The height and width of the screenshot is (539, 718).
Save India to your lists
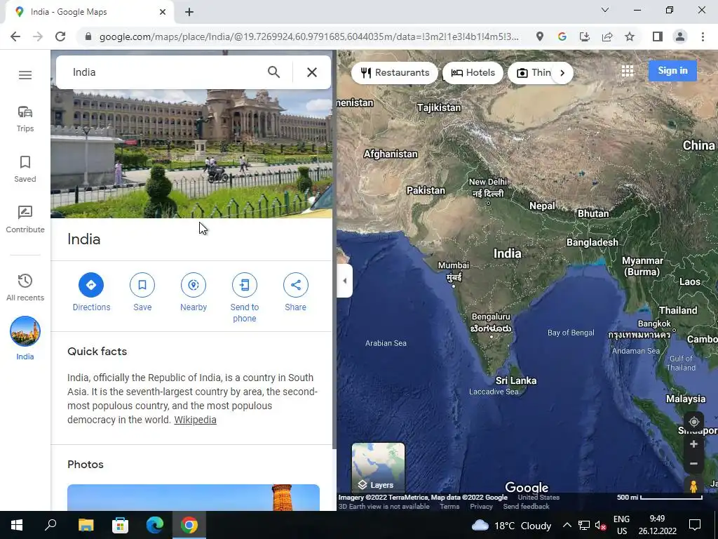[x=142, y=292]
